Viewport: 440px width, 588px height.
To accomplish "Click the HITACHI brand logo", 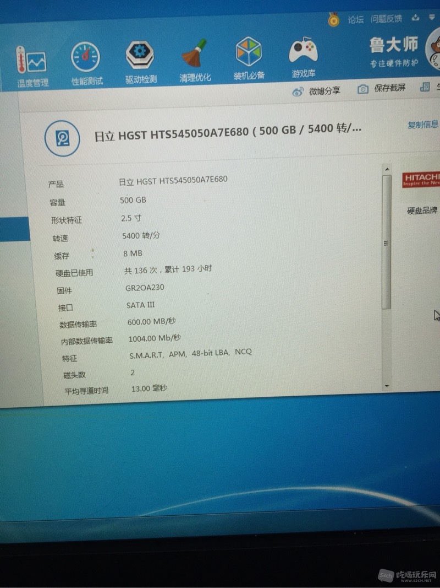I will [421, 179].
